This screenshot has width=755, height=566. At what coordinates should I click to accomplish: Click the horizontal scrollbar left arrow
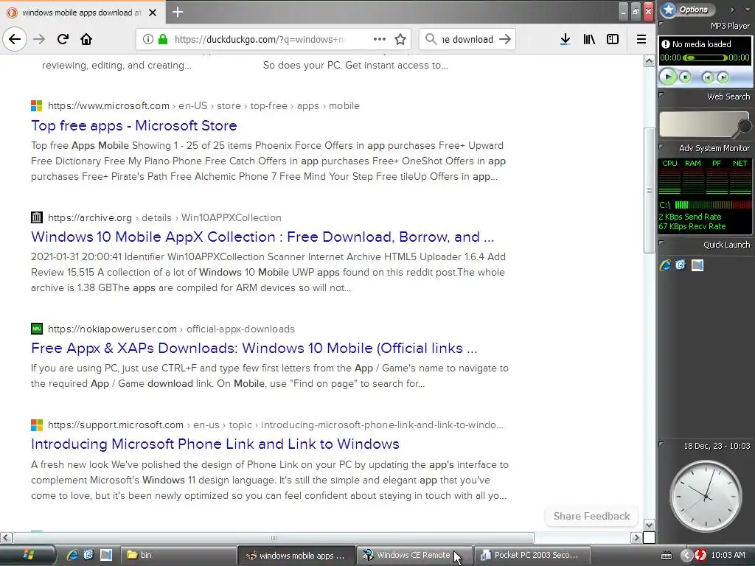coord(6,537)
